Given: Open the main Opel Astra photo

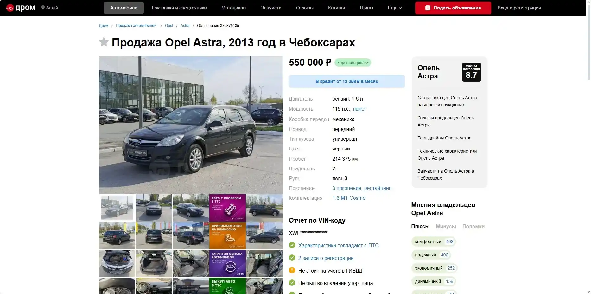Looking at the screenshot, I should pyautogui.click(x=191, y=125).
